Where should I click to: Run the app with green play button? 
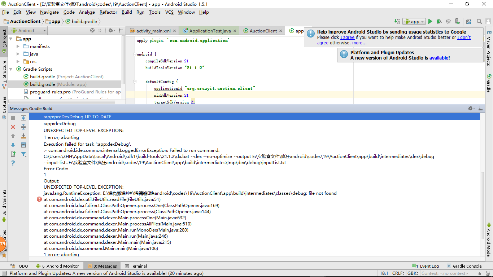point(430,21)
